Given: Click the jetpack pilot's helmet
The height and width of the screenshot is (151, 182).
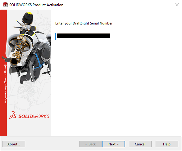Looking at the screenshot, I should [45, 55].
